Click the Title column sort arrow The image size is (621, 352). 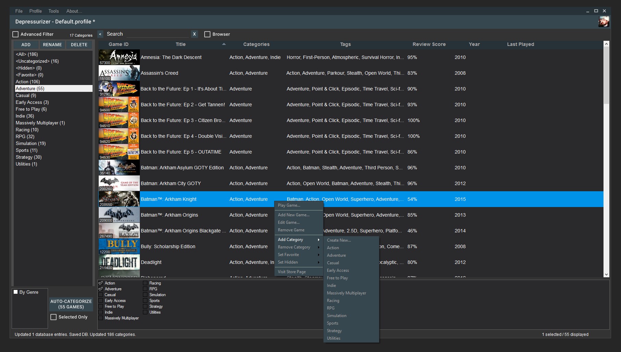(x=224, y=44)
